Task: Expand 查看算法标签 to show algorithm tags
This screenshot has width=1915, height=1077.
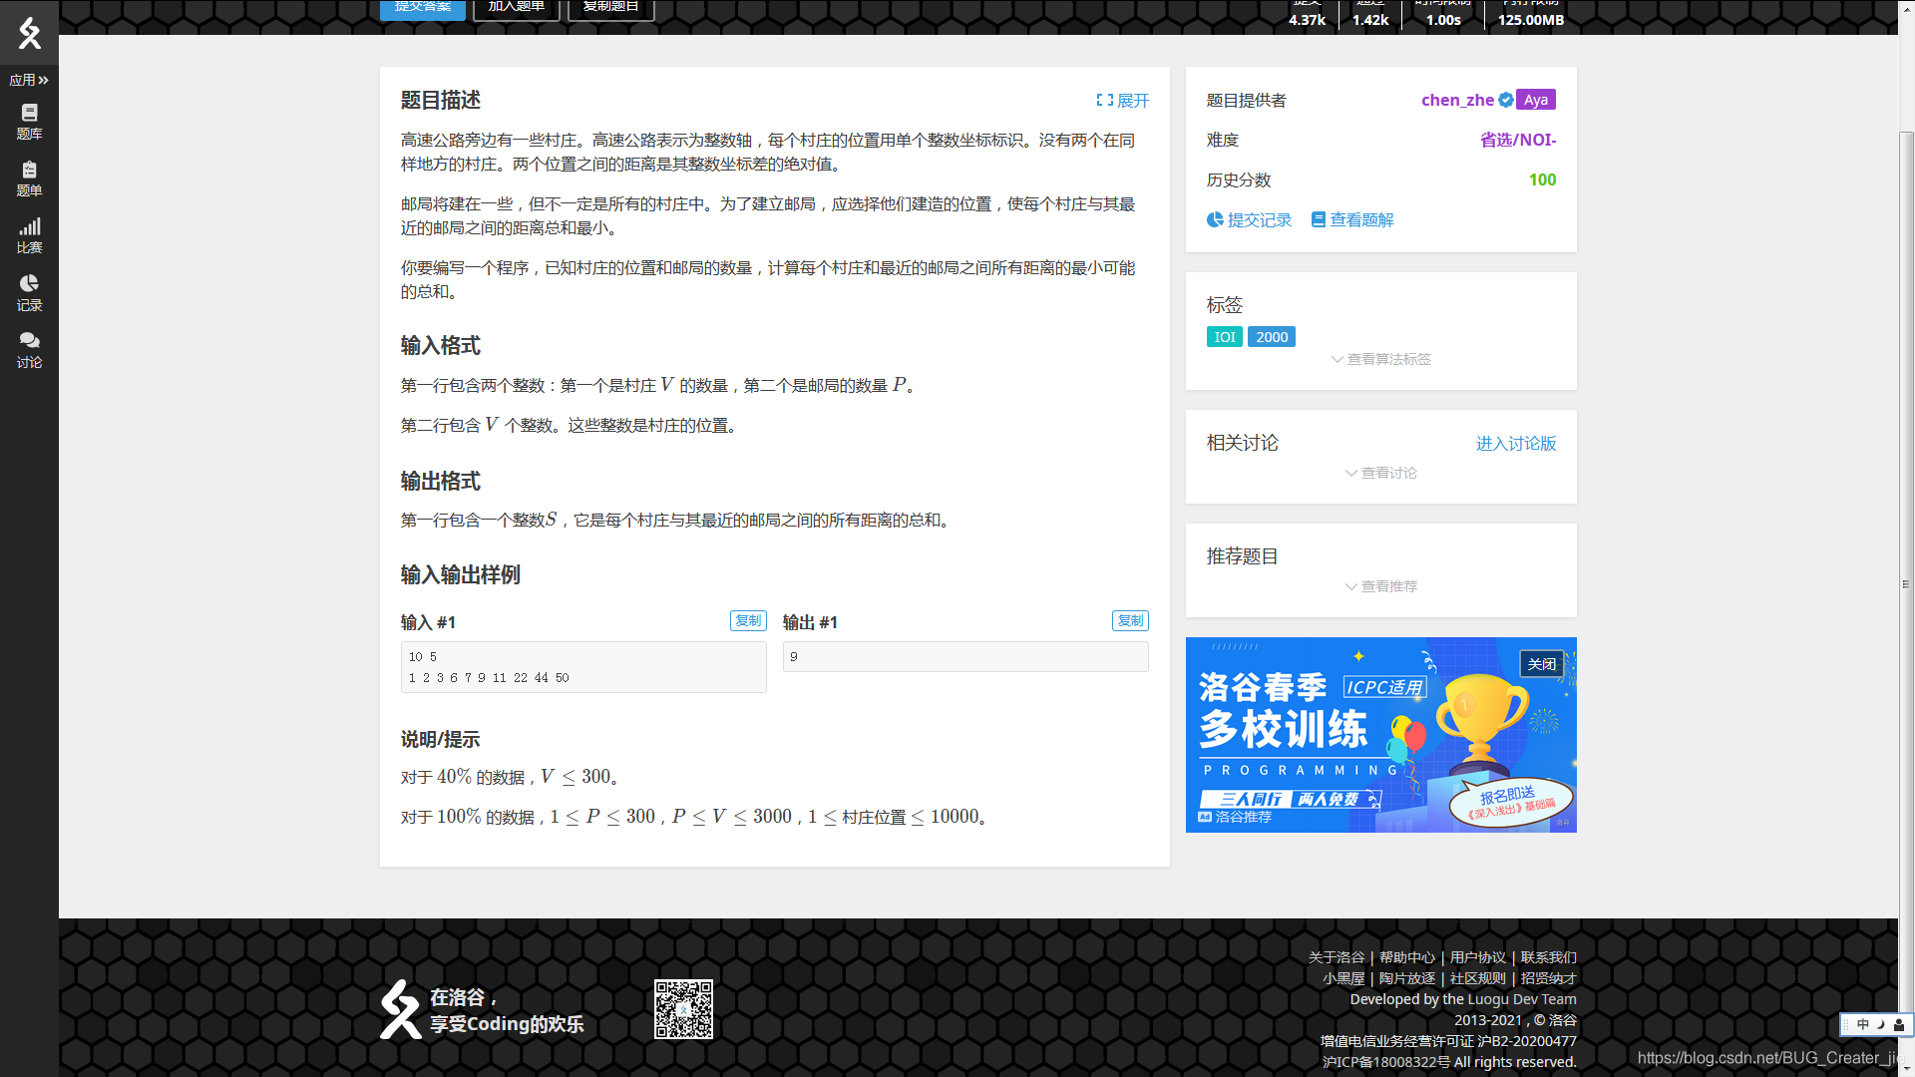Action: click(x=1380, y=359)
